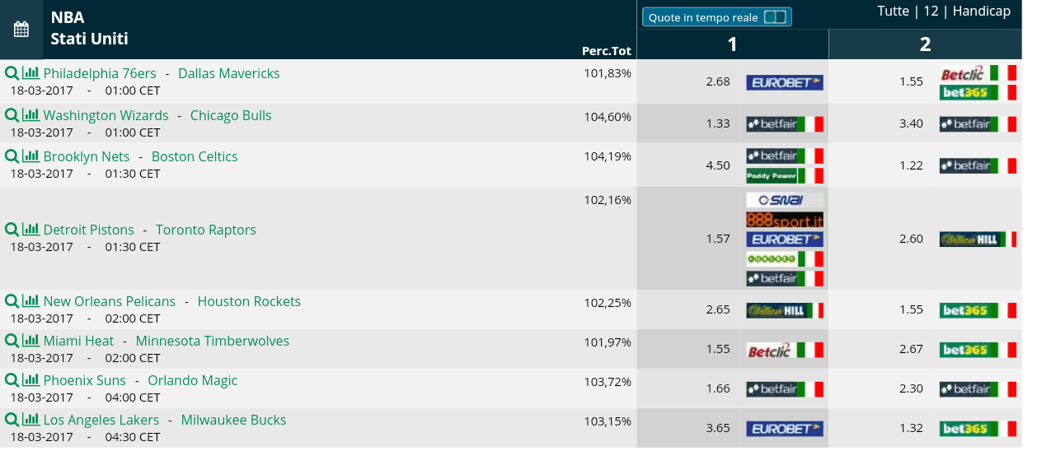Click the Snai bookmaker logo
The width and height of the screenshot is (1037, 451).
pyautogui.click(x=785, y=200)
